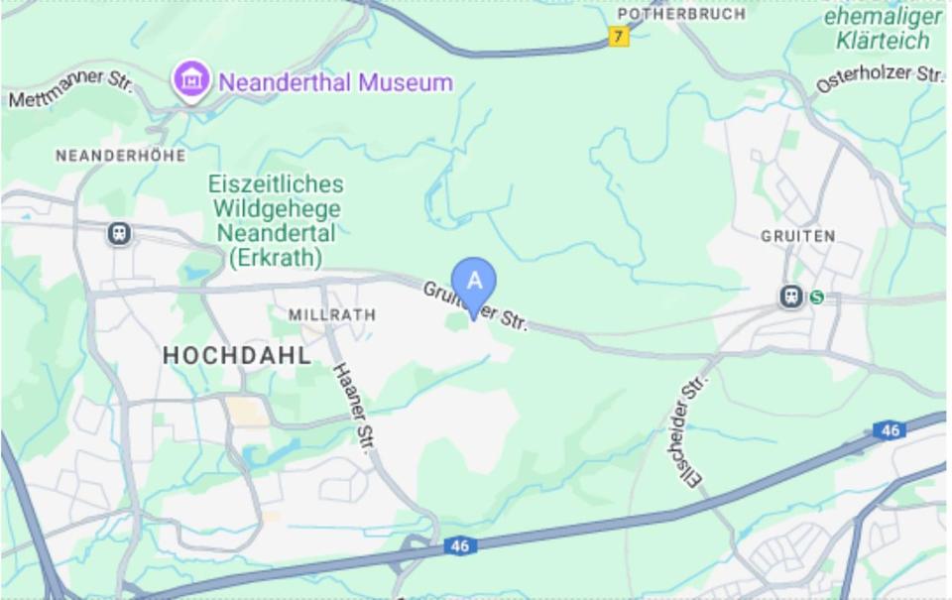
Task: Click the Haaner Str. road label
Action: coord(355,408)
